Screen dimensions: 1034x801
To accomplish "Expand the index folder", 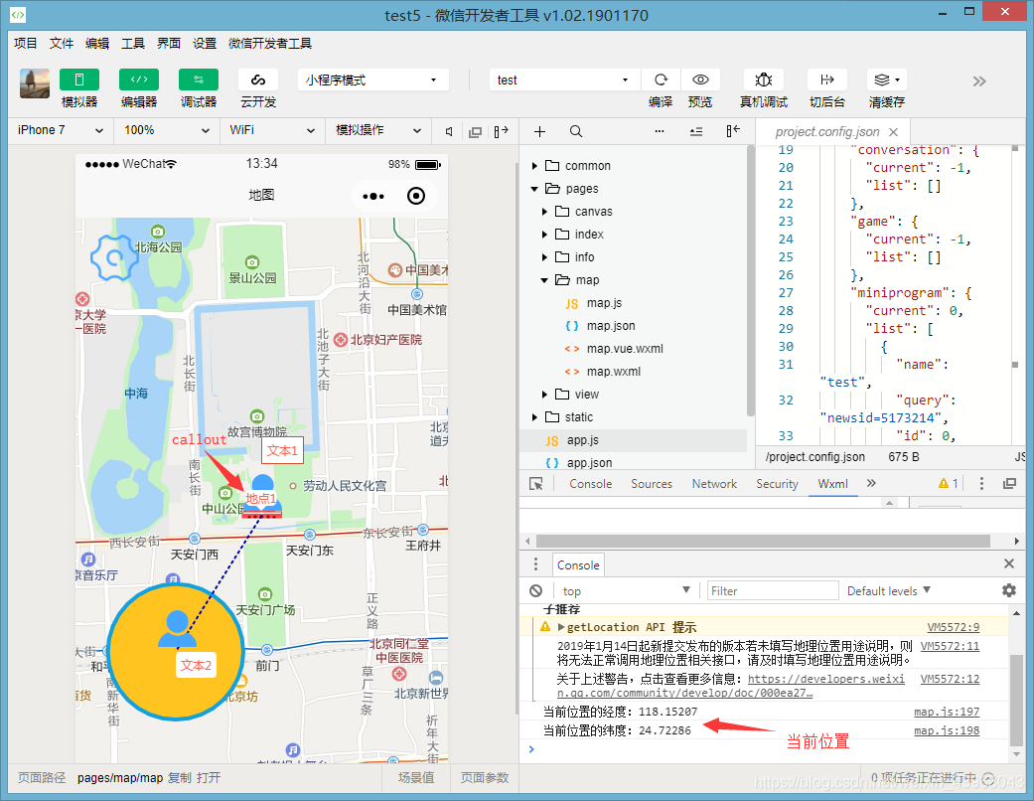I will (544, 235).
